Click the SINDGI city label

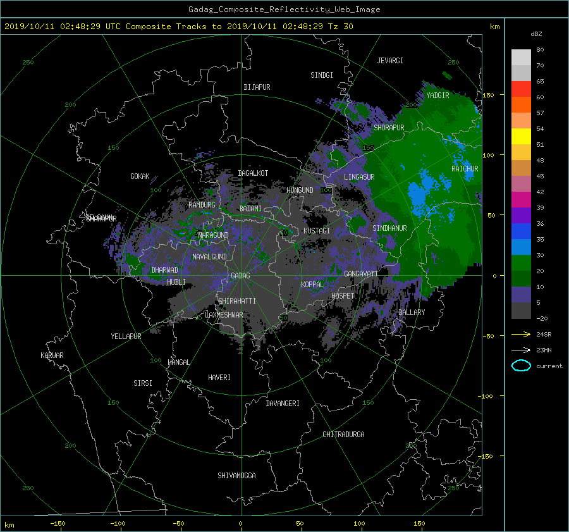[322, 75]
